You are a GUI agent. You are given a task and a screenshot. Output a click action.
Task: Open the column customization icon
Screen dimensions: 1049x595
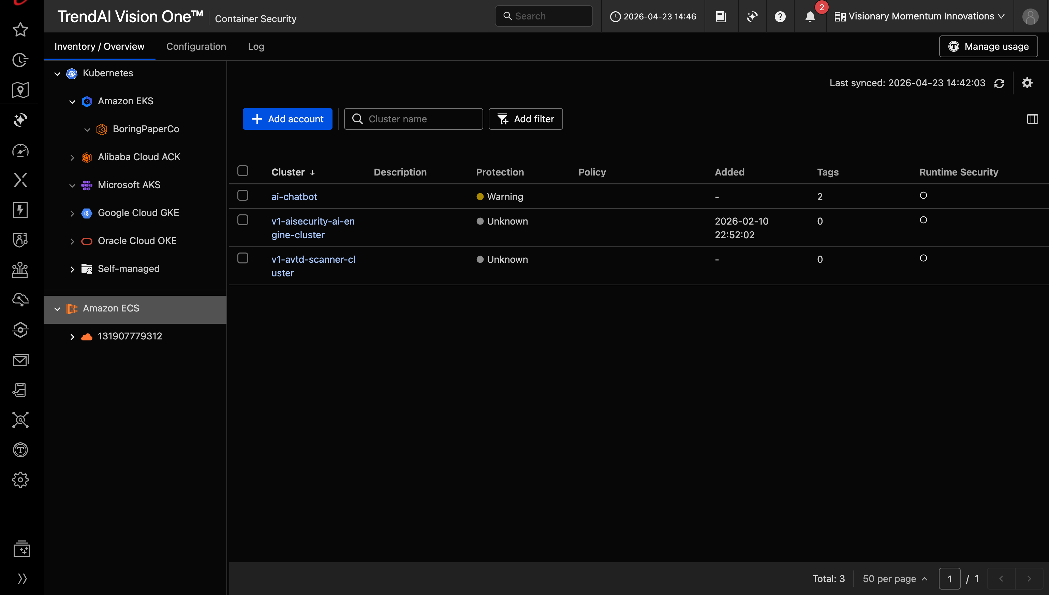click(1032, 119)
